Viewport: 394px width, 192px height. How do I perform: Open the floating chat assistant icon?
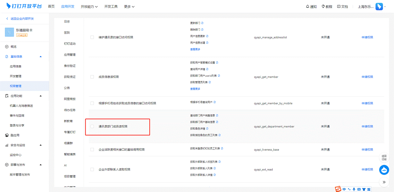pyautogui.click(x=384, y=170)
